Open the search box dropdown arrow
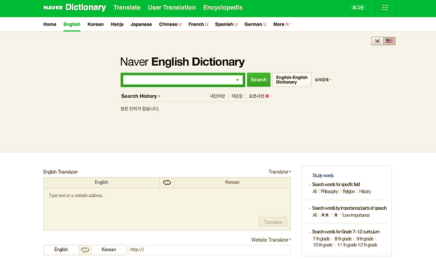Image resolution: width=436 pixels, height=259 pixels. point(237,80)
